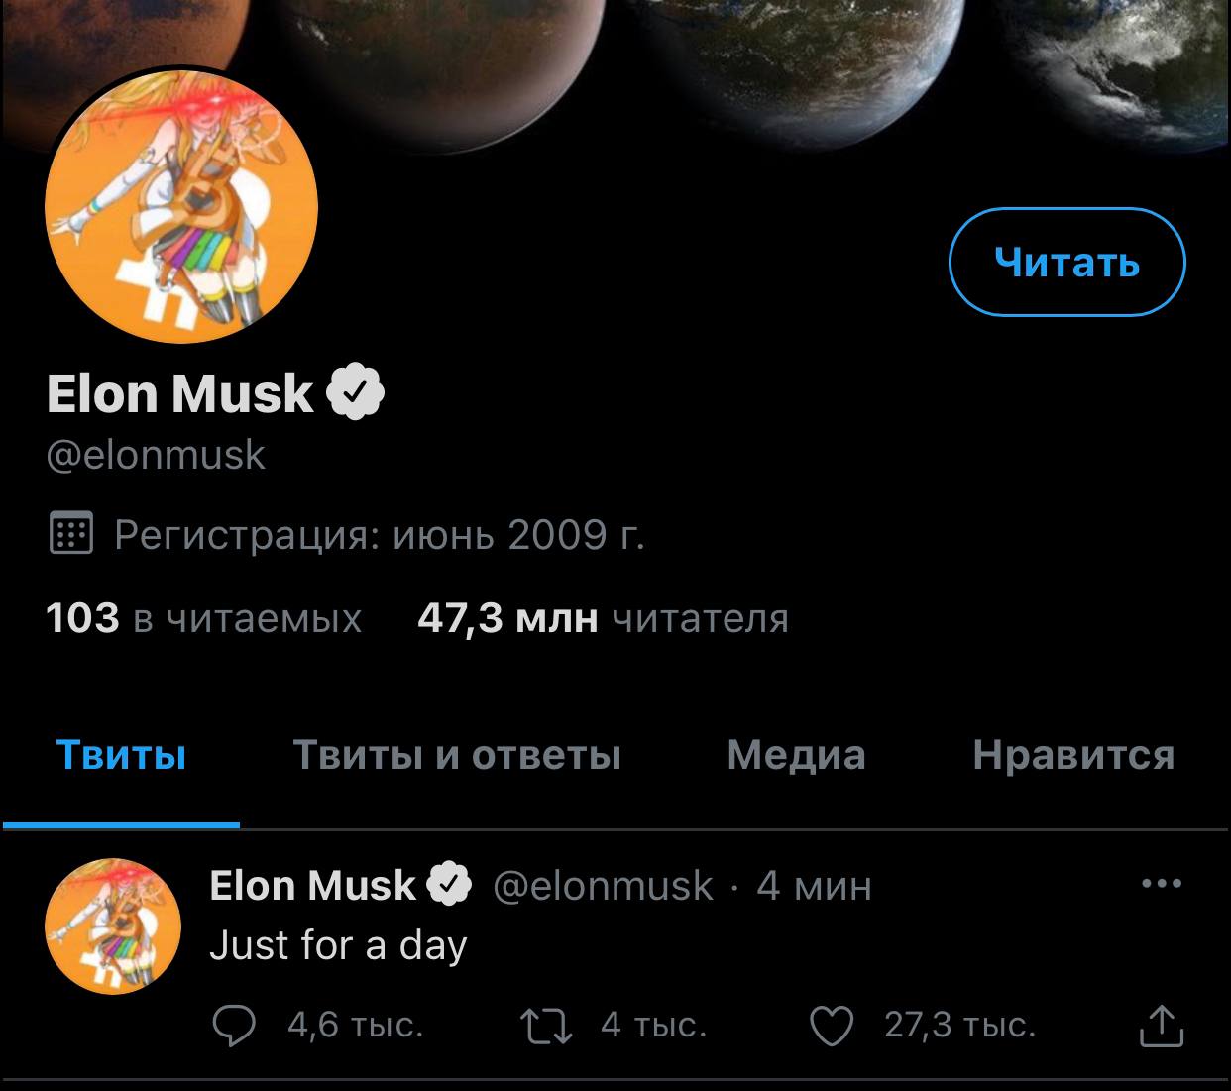Image resolution: width=1231 pixels, height=1091 pixels.
Task: Click the reply speech bubble icon
Action: pos(234,1026)
